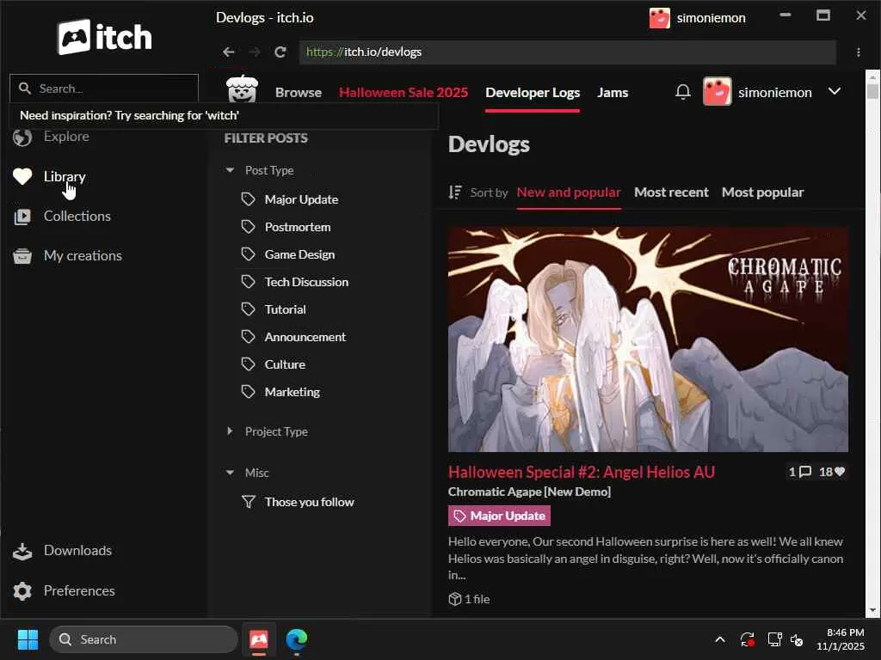This screenshot has width=881, height=660.
Task: Click the package icon next to 1 file
Action: (x=454, y=599)
